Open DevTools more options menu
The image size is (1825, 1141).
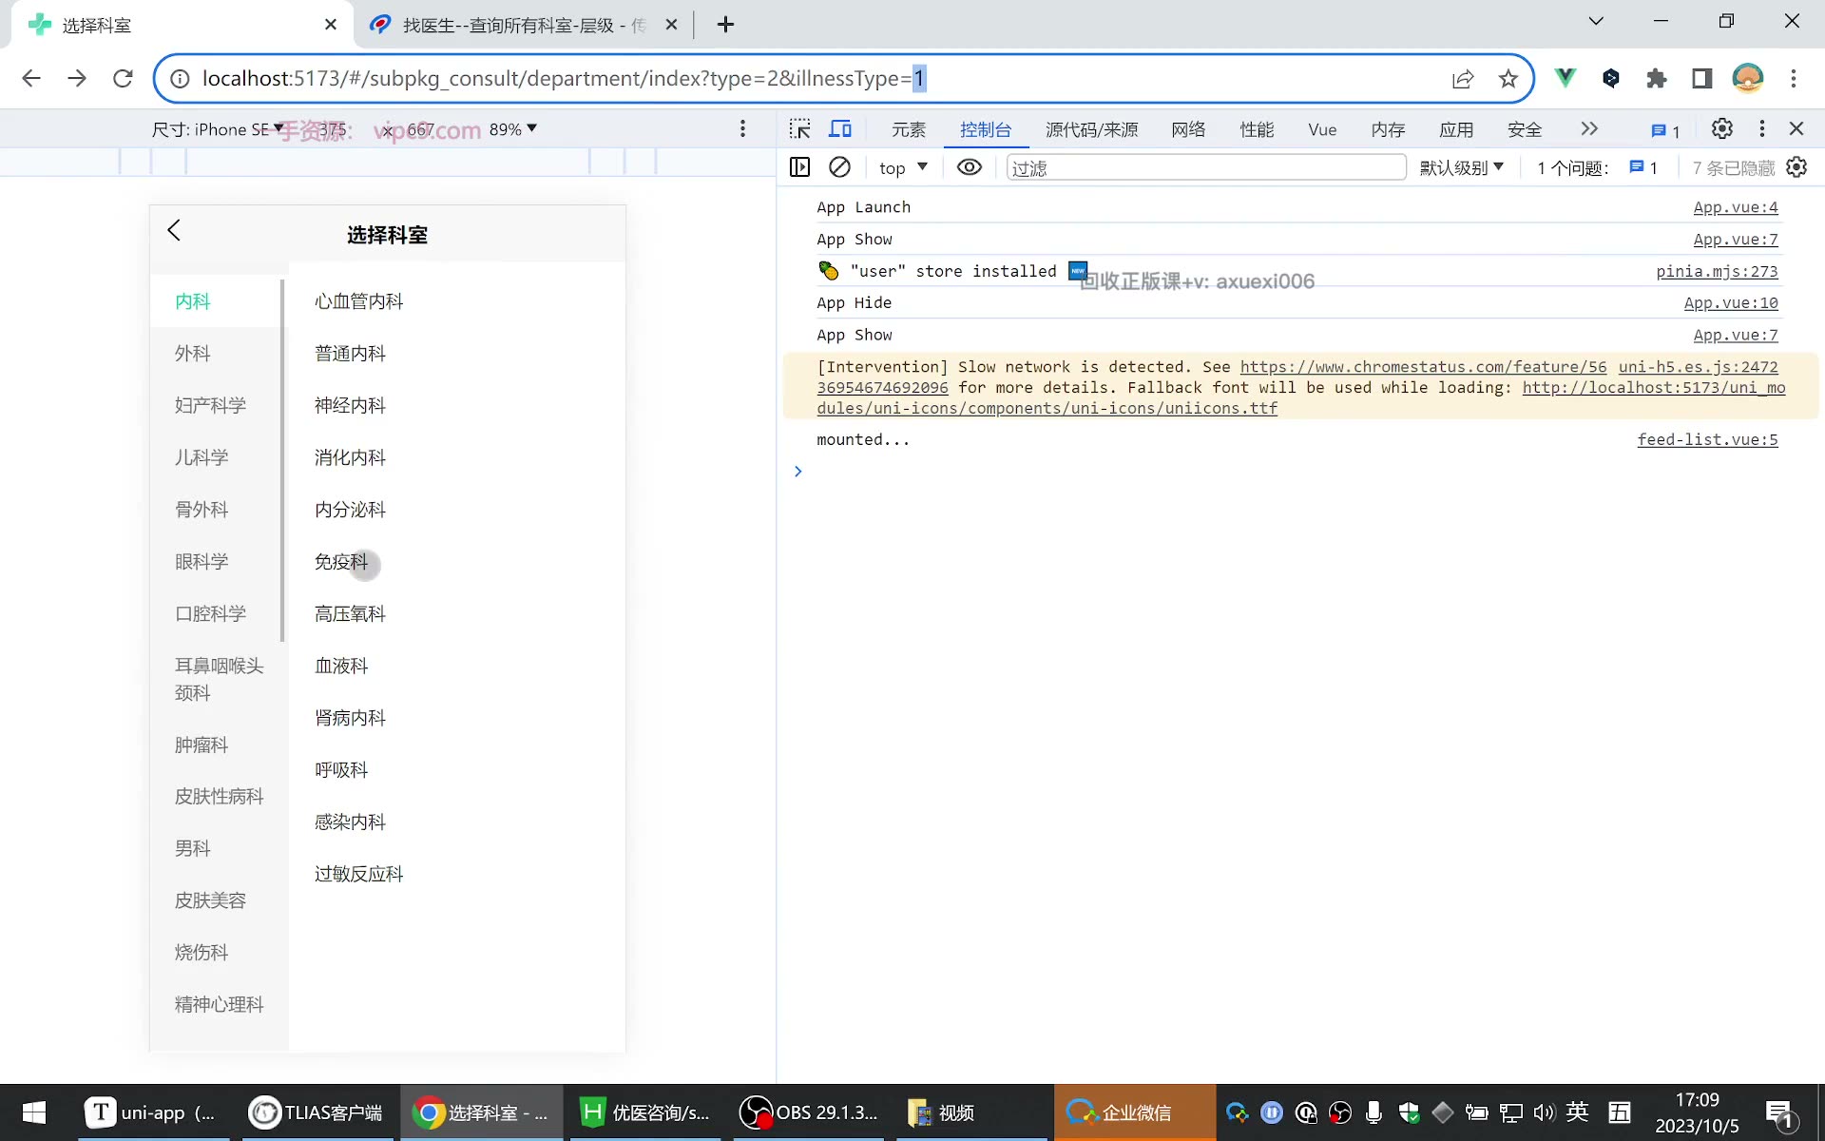pos(1762,128)
